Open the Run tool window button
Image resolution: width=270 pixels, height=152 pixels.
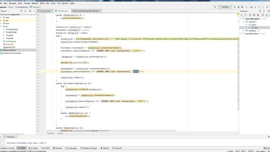point(22,148)
